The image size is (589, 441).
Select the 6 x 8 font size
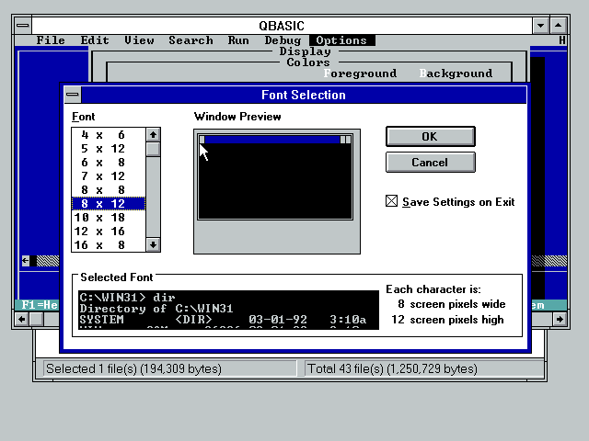(109, 163)
